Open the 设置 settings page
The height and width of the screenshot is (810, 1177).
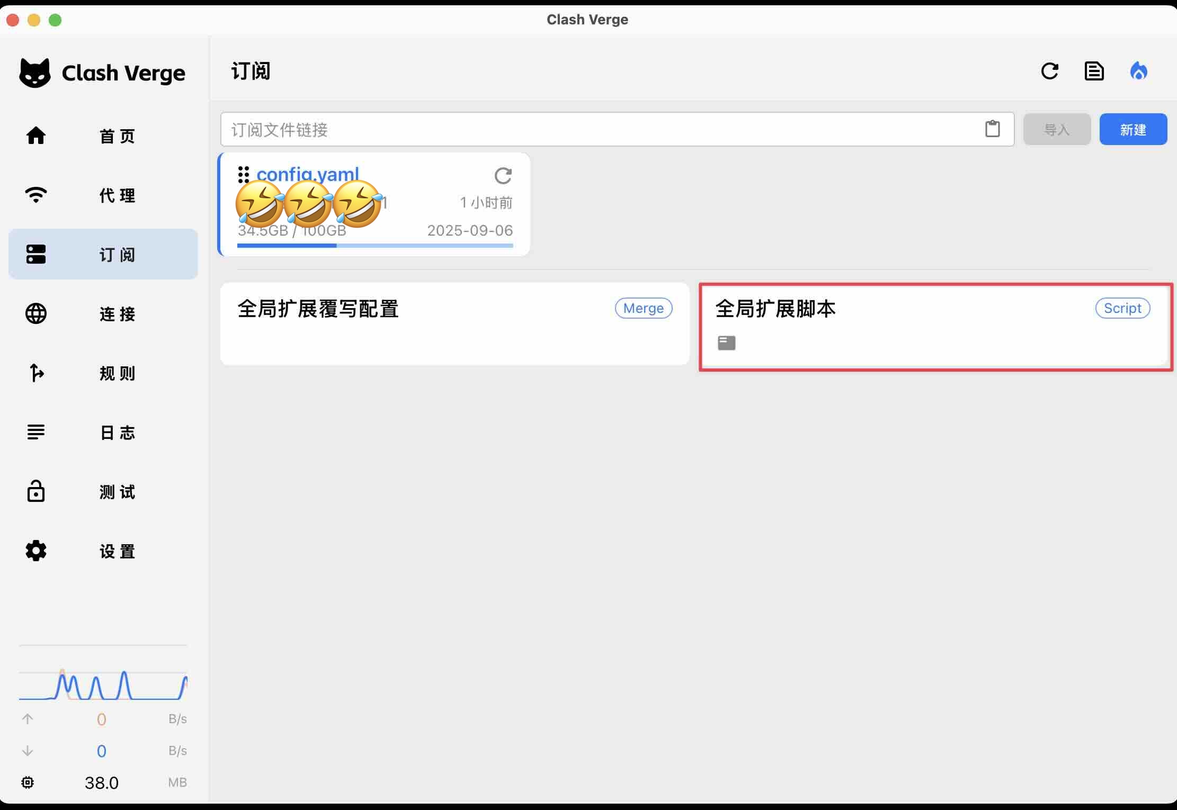pyautogui.click(x=103, y=551)
